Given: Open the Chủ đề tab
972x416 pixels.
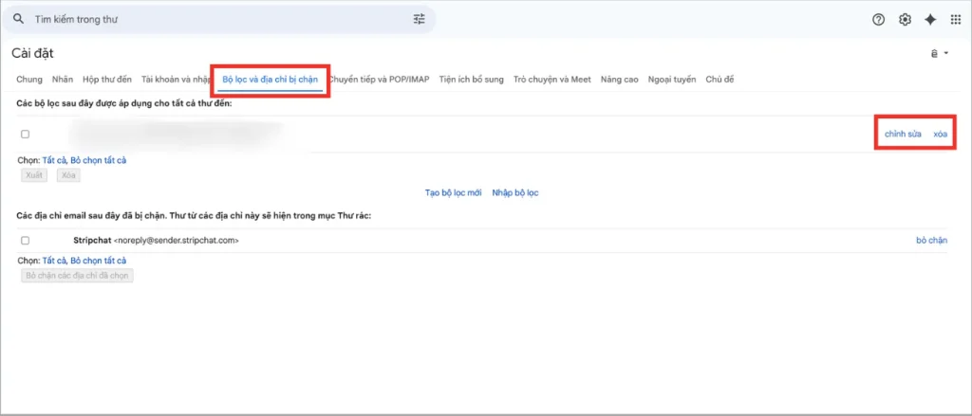Looking at the screenshot, I should (720, 80).
